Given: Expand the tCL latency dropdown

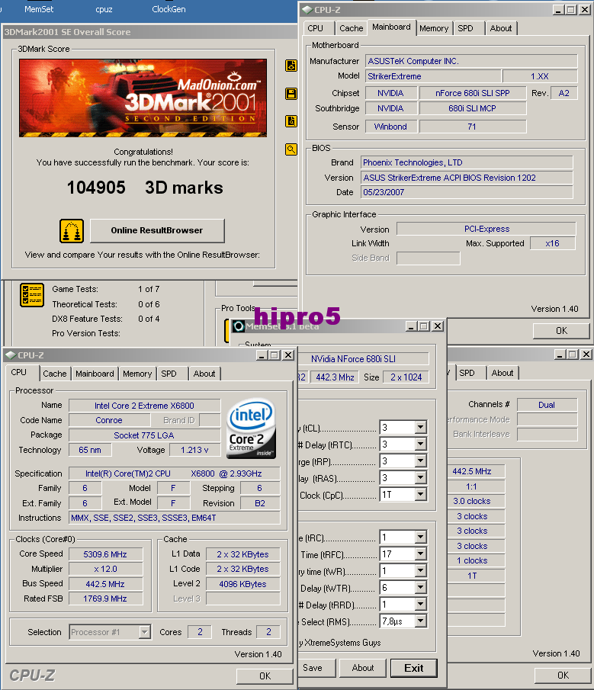Looking at the screenshot, I should pyautogui.click(x=421, y=427).
